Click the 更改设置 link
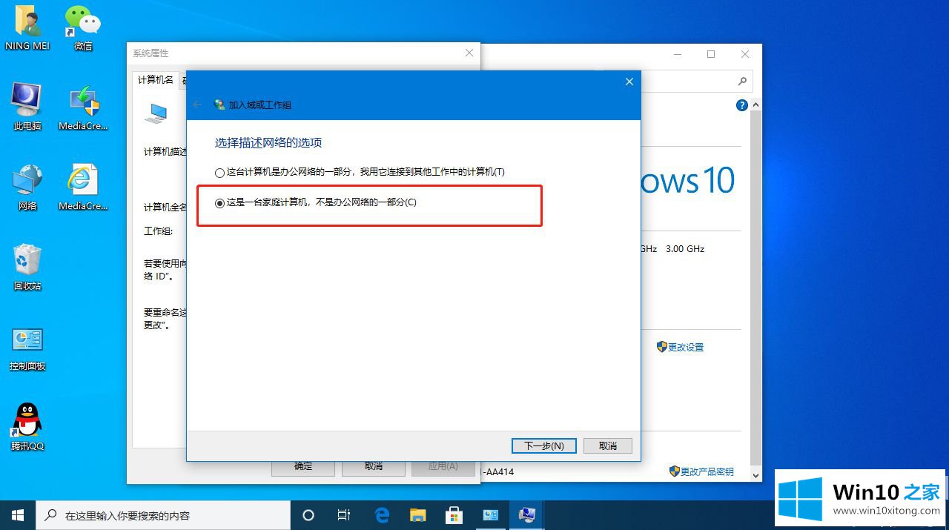Screen dimensions: 949x530 pos(685,347)
